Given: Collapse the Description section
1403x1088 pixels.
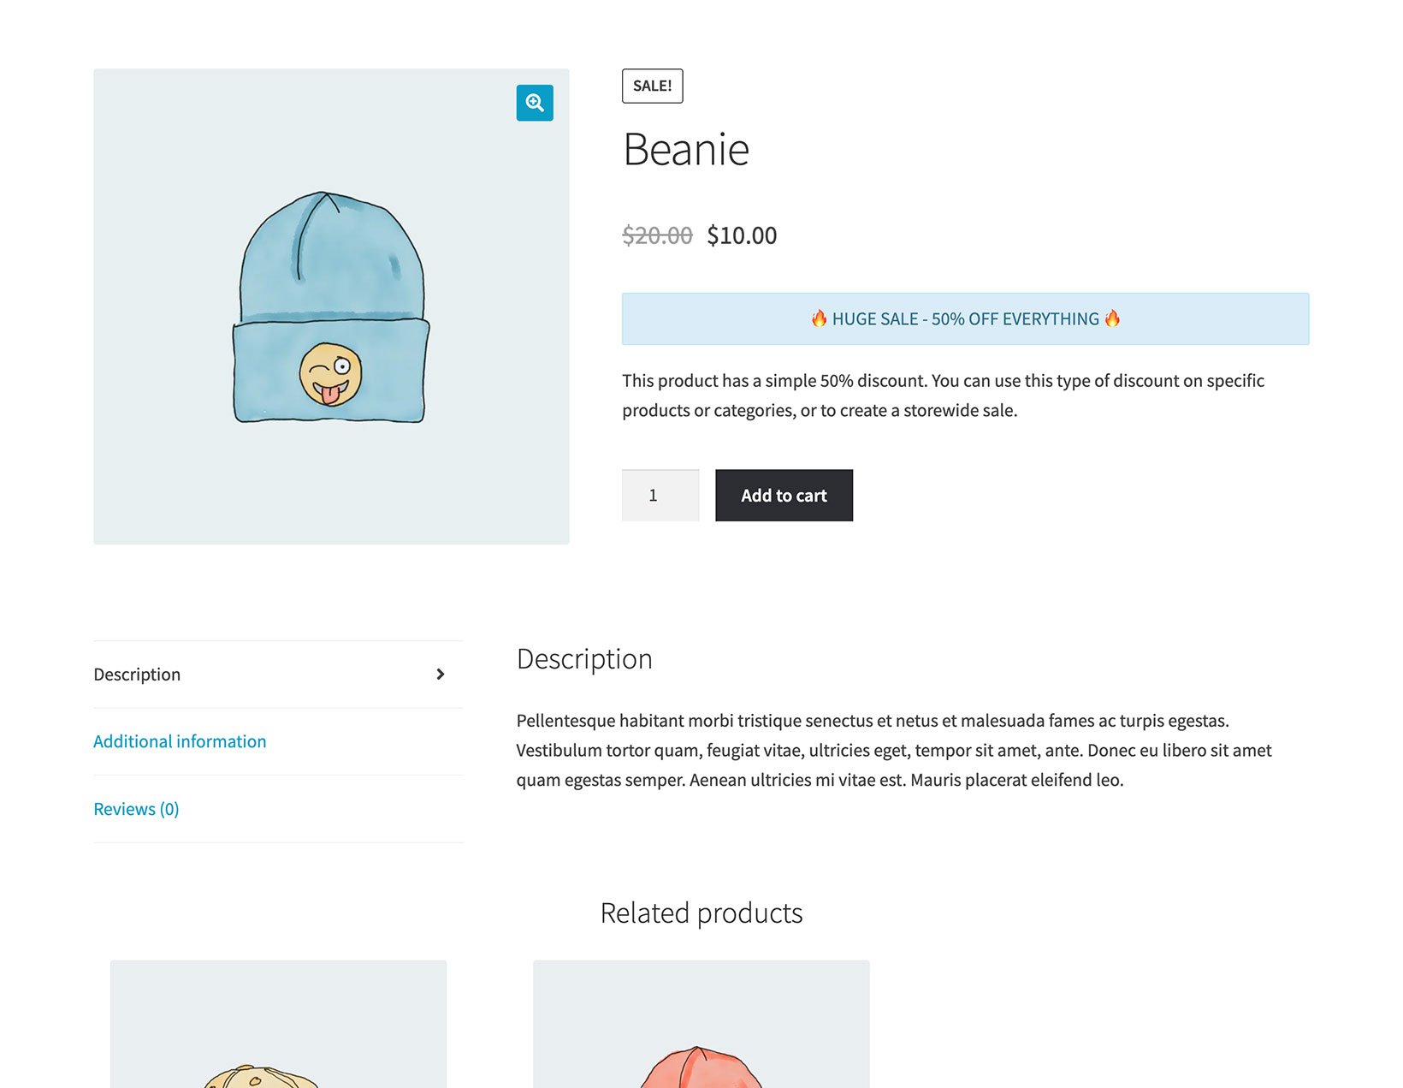Looking at the screenshot, I should point(137,674).
